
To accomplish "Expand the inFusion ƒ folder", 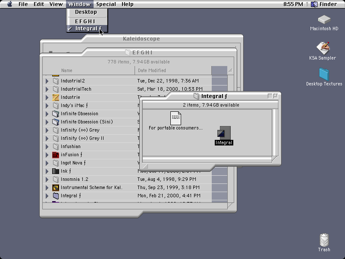I will [47, 155].
